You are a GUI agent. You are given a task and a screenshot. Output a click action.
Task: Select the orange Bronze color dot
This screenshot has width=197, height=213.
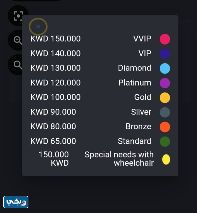coord(165,127)
